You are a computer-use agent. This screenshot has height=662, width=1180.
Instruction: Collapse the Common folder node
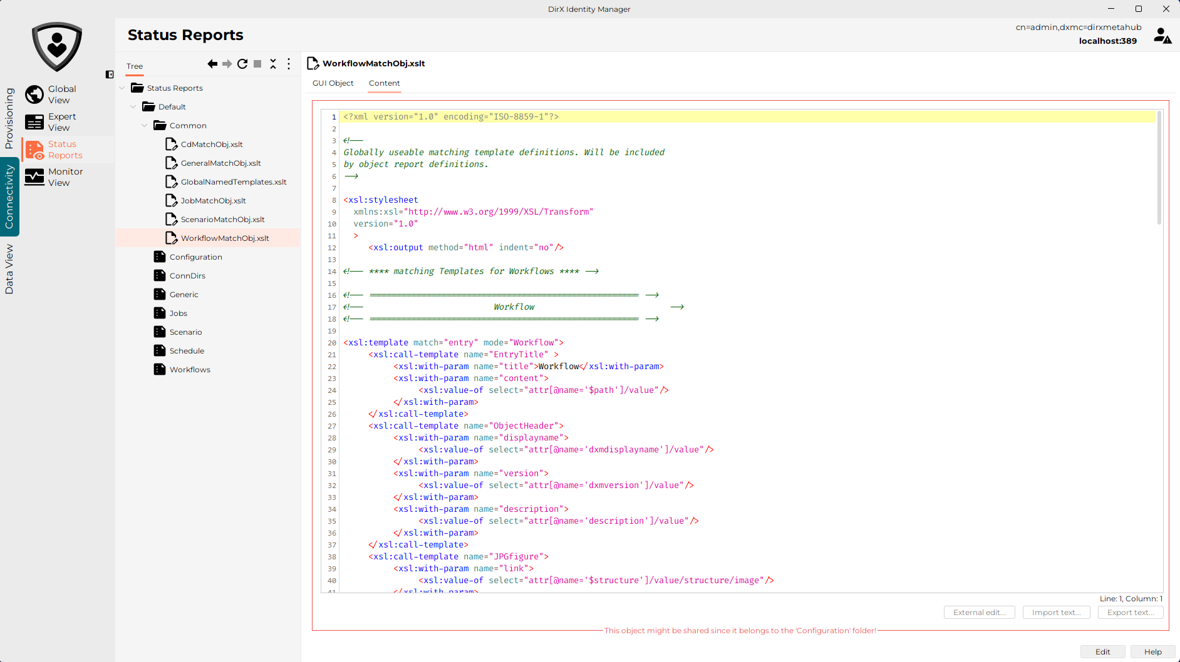pos(145,126)
